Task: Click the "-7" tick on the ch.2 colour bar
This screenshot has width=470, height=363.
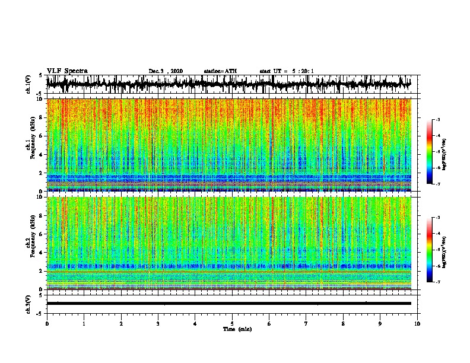Action: click(437, 282)
